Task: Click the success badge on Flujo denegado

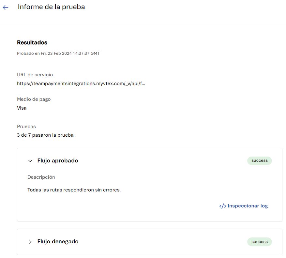Action: coord(259,242)
